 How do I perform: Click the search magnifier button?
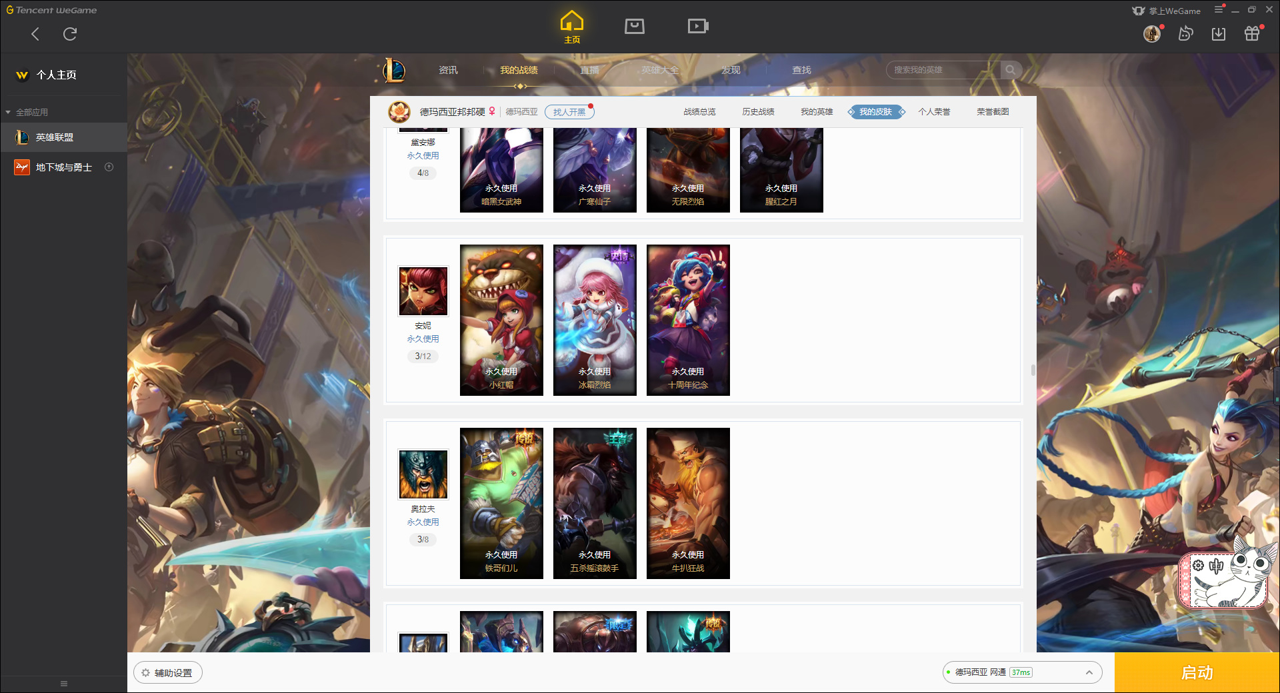pyautogui.click(x=1011, y=70)
